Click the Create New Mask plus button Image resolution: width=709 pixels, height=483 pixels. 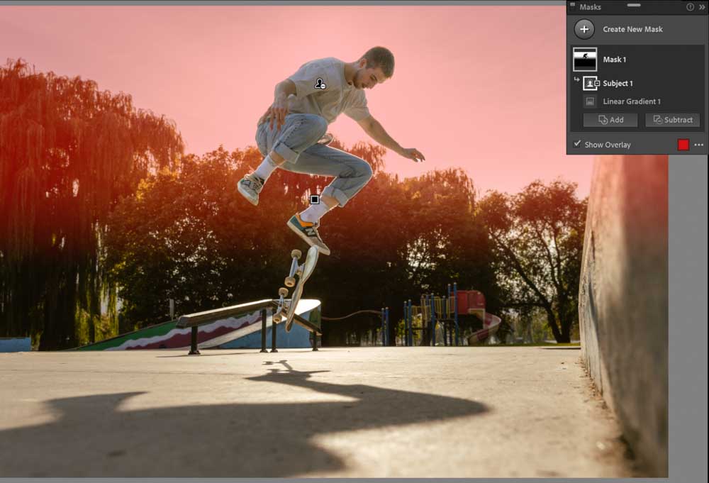pyautogui.click(x=584, y=29)
